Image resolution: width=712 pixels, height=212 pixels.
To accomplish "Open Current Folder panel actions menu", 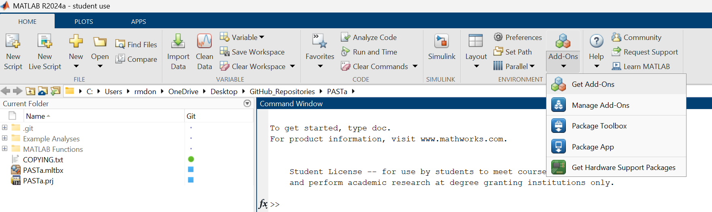I will pos(247,103).
